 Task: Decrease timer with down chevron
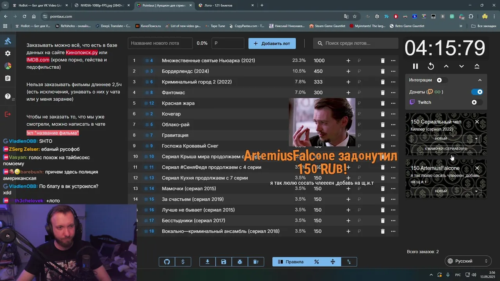[x=461, y=66]
